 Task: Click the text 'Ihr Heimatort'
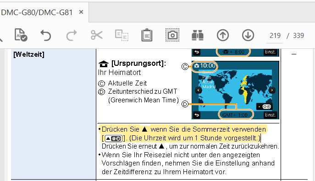coord(119,73)
